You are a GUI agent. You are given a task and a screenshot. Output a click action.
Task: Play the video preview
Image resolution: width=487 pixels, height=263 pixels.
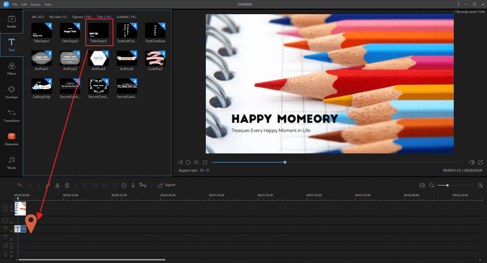coord(188,162)
